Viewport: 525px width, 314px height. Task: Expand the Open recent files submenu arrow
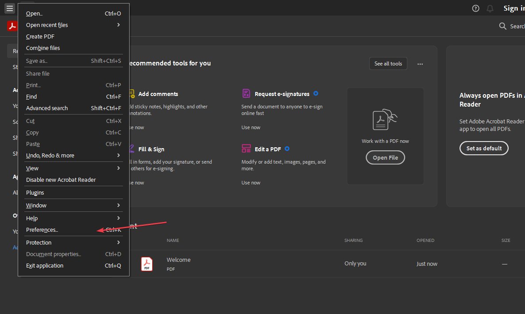(119, 25)
